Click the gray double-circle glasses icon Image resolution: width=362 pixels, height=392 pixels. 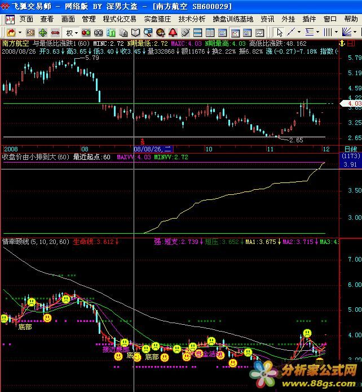click(98, 33)
